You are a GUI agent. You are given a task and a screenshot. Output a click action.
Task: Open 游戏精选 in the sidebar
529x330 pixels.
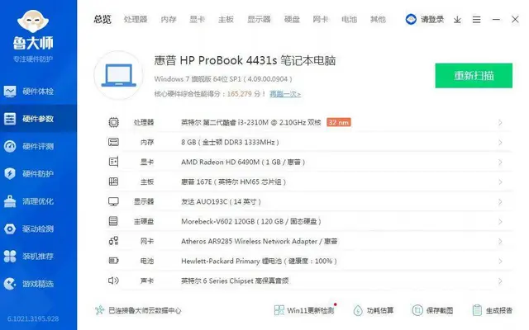tap(38, 284)
